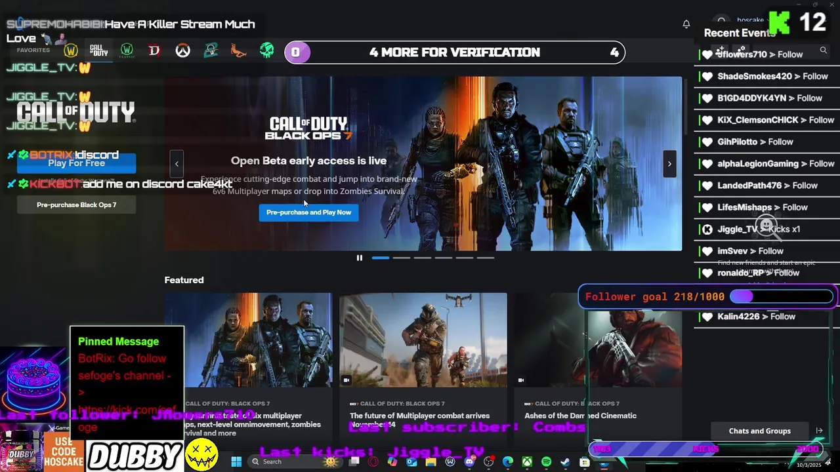
Task: Go to previous carousel slide
Action: 177,164
